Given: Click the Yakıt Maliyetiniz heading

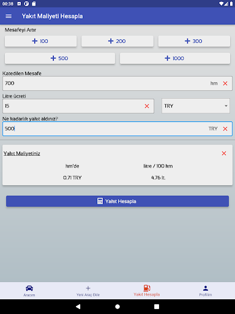Looking at the screenshot, I should click(x=21, y=153).
